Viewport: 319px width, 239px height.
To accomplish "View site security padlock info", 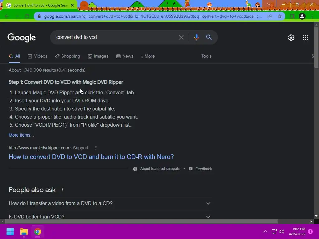I will (x=39, y=16).
